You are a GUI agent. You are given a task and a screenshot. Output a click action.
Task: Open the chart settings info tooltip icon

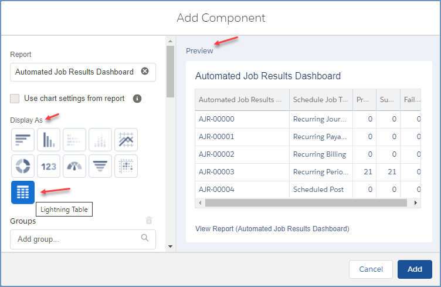point(137,99)
